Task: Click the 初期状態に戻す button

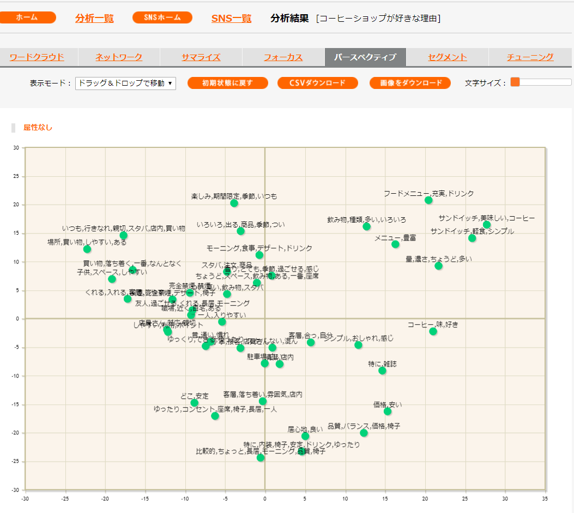Action: 227,83
